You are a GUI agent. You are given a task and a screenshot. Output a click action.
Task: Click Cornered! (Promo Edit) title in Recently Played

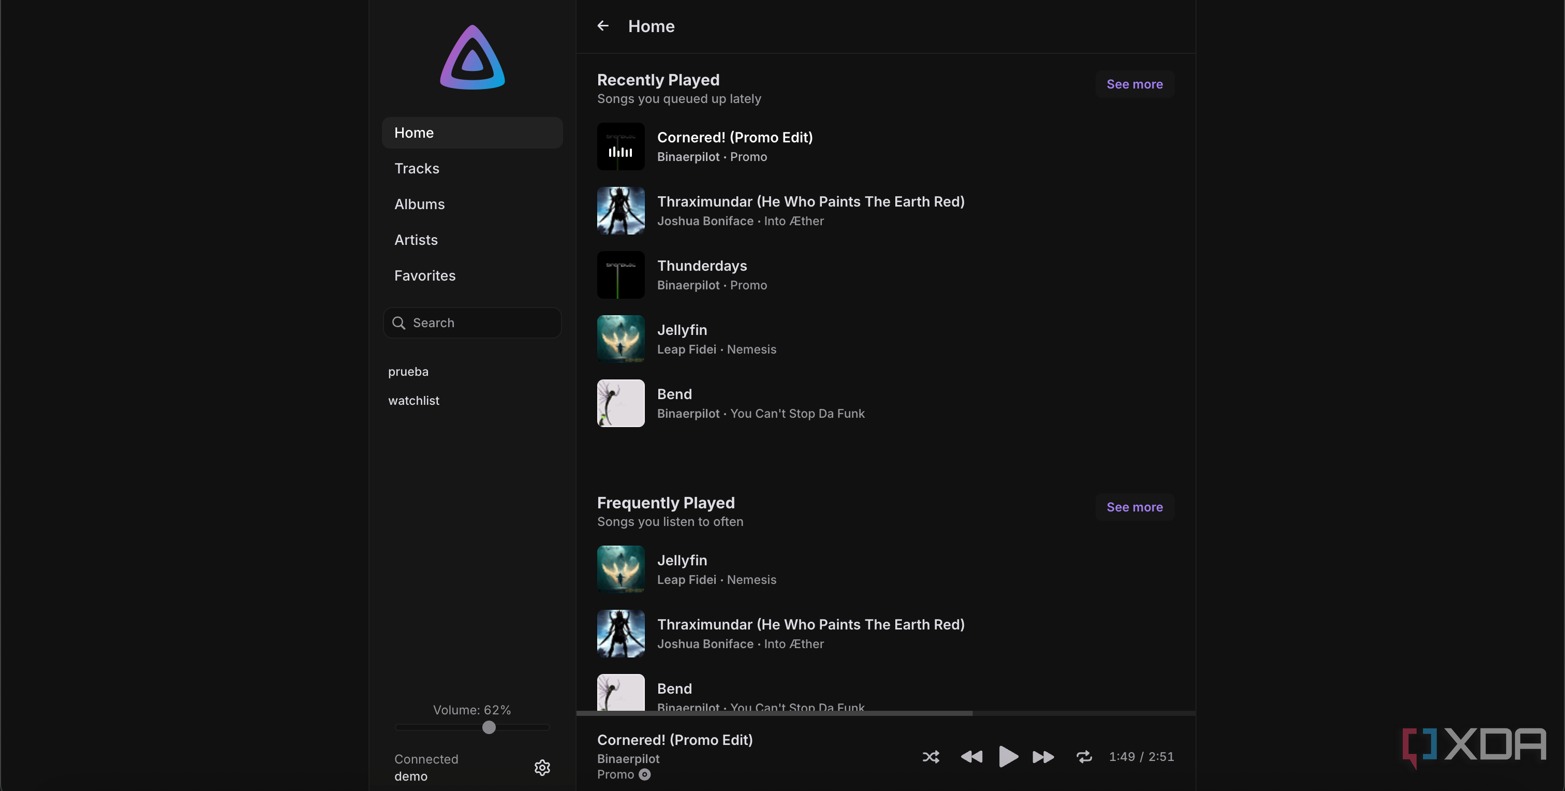pos(734,137)
